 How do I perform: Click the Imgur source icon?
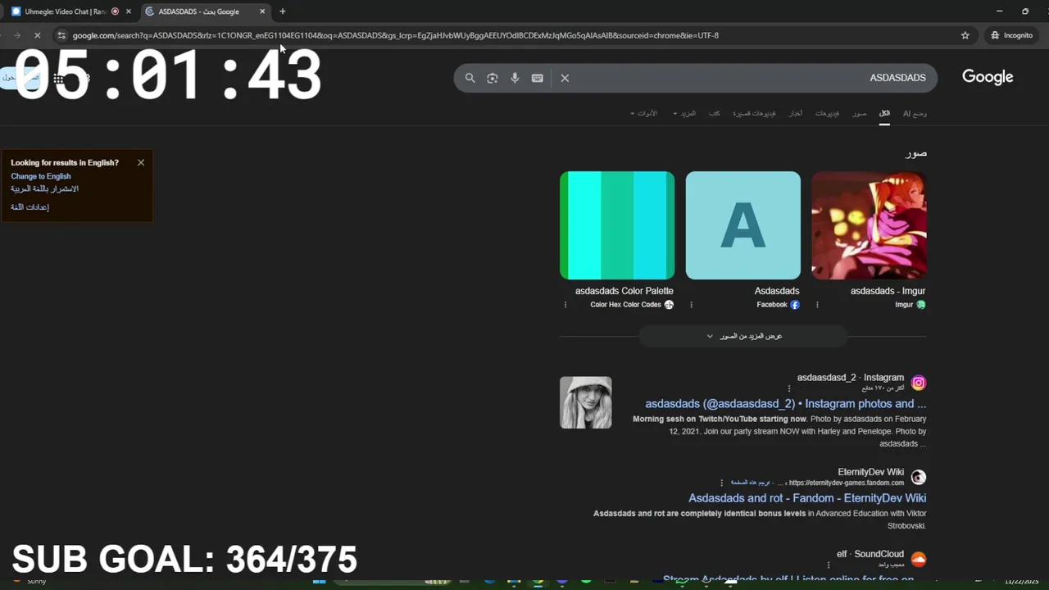point(921,305)
